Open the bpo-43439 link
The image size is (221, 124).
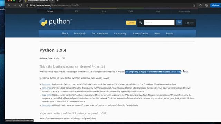(47, 105)
